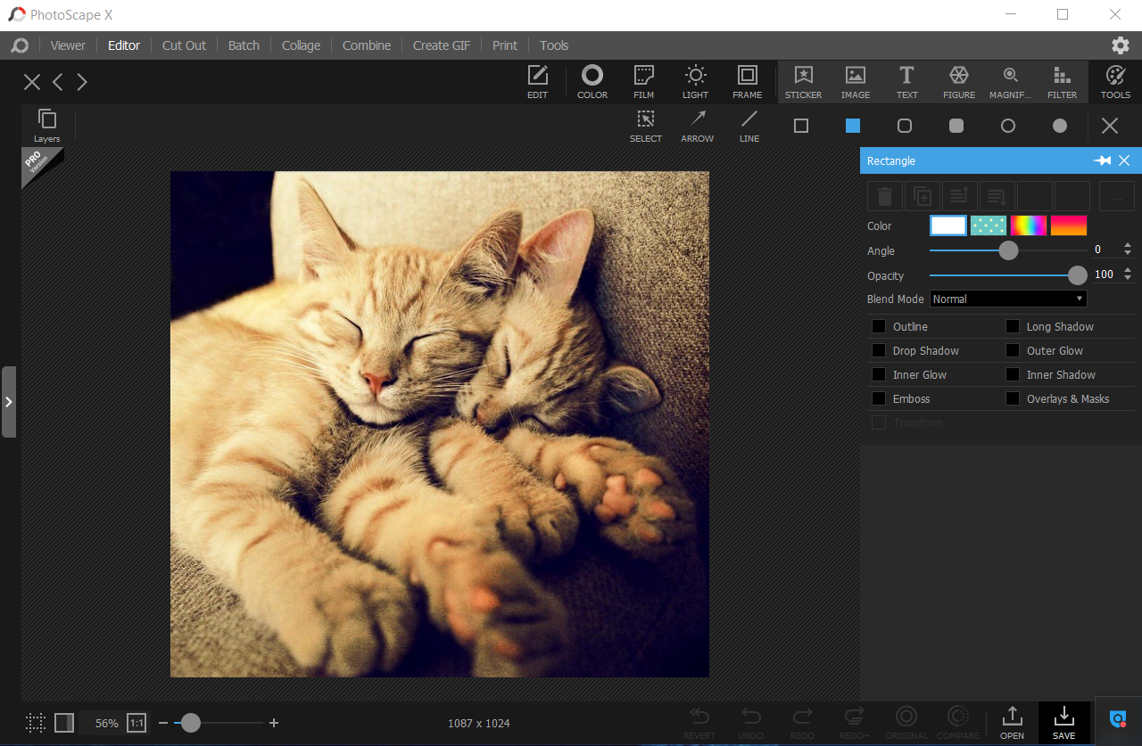Enable the Outline checkbox
This screenshot has width=1142, height=746.
click(879, 327)
